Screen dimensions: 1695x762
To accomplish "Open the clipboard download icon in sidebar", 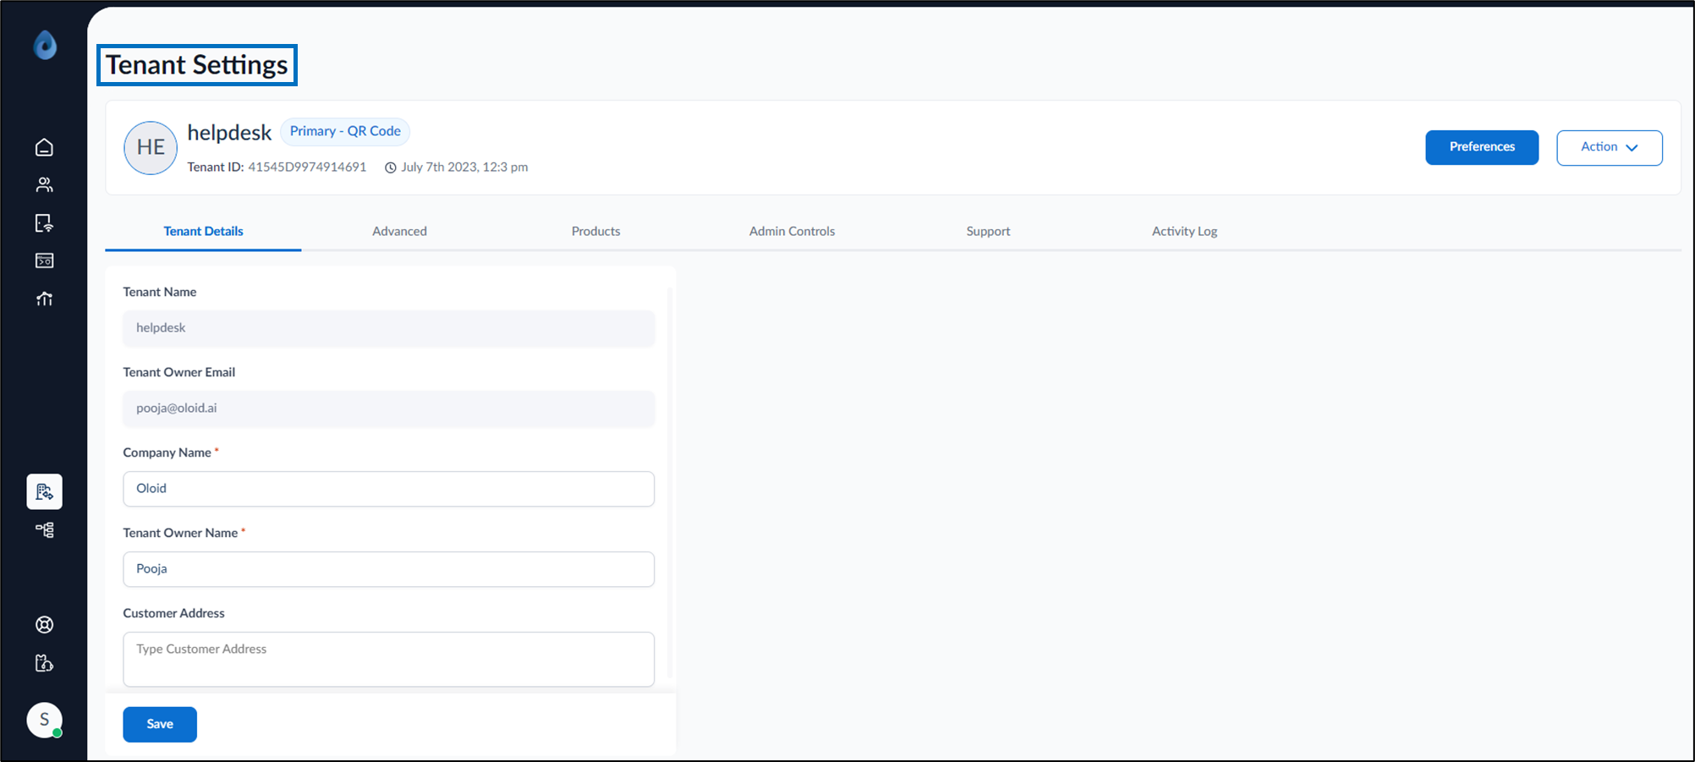I will pyautogui.click(x=44, y=663).
